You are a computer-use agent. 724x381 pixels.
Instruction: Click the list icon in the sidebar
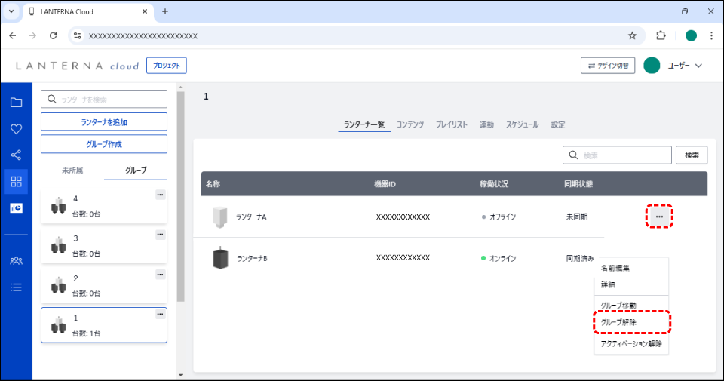(16, 287)
